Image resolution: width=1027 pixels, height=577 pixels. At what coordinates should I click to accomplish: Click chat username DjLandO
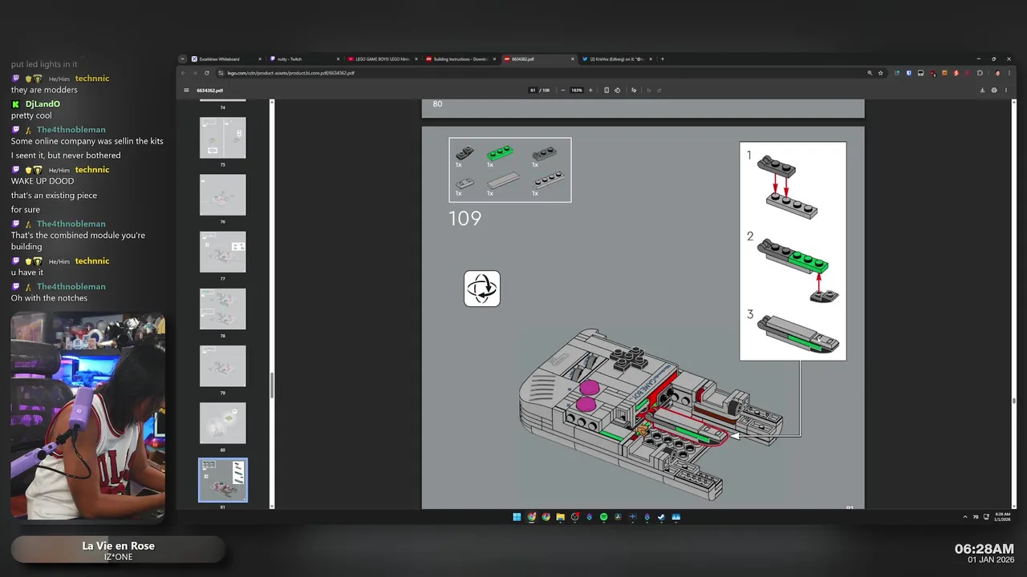click(43, 104)
